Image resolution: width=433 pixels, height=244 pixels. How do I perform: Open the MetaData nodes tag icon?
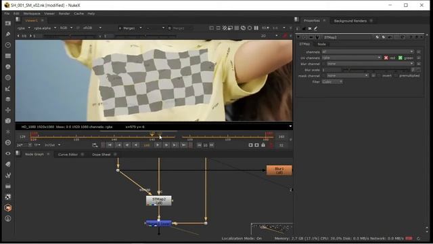(x=8, y=164)
